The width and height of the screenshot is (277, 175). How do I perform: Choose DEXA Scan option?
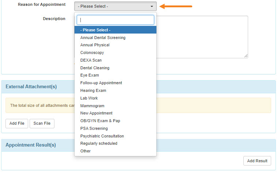point(91,60)
